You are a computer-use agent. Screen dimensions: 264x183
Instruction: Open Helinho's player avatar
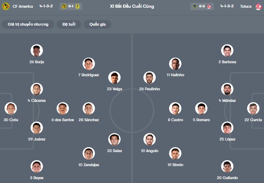(175, 64)
